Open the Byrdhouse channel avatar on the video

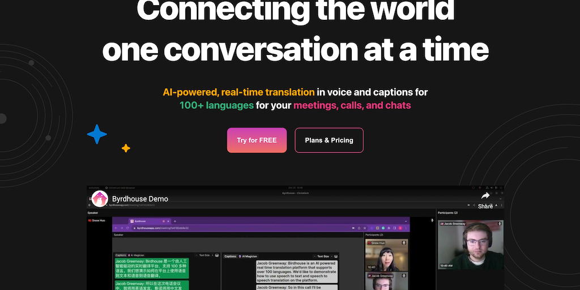click(x=100, y=199)
